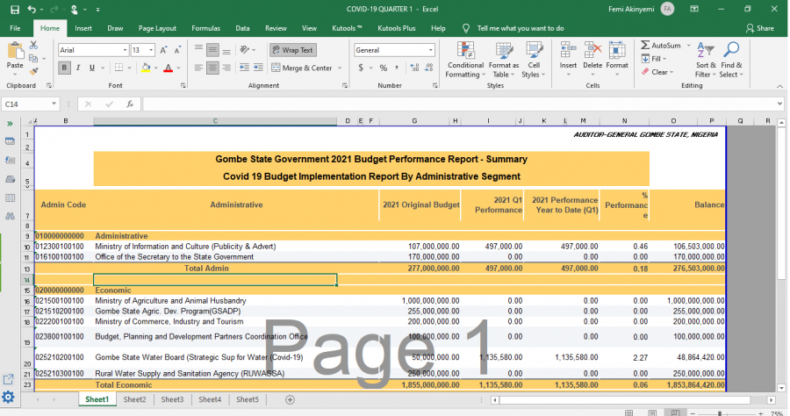Adjust the zoom slider in status bar
The image size is (790, 416).
[720, 413]
